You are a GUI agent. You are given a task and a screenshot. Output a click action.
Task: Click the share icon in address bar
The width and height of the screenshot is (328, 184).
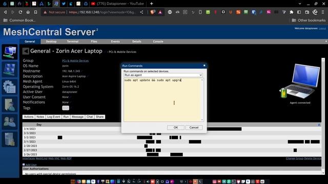(x=141, y=12)
